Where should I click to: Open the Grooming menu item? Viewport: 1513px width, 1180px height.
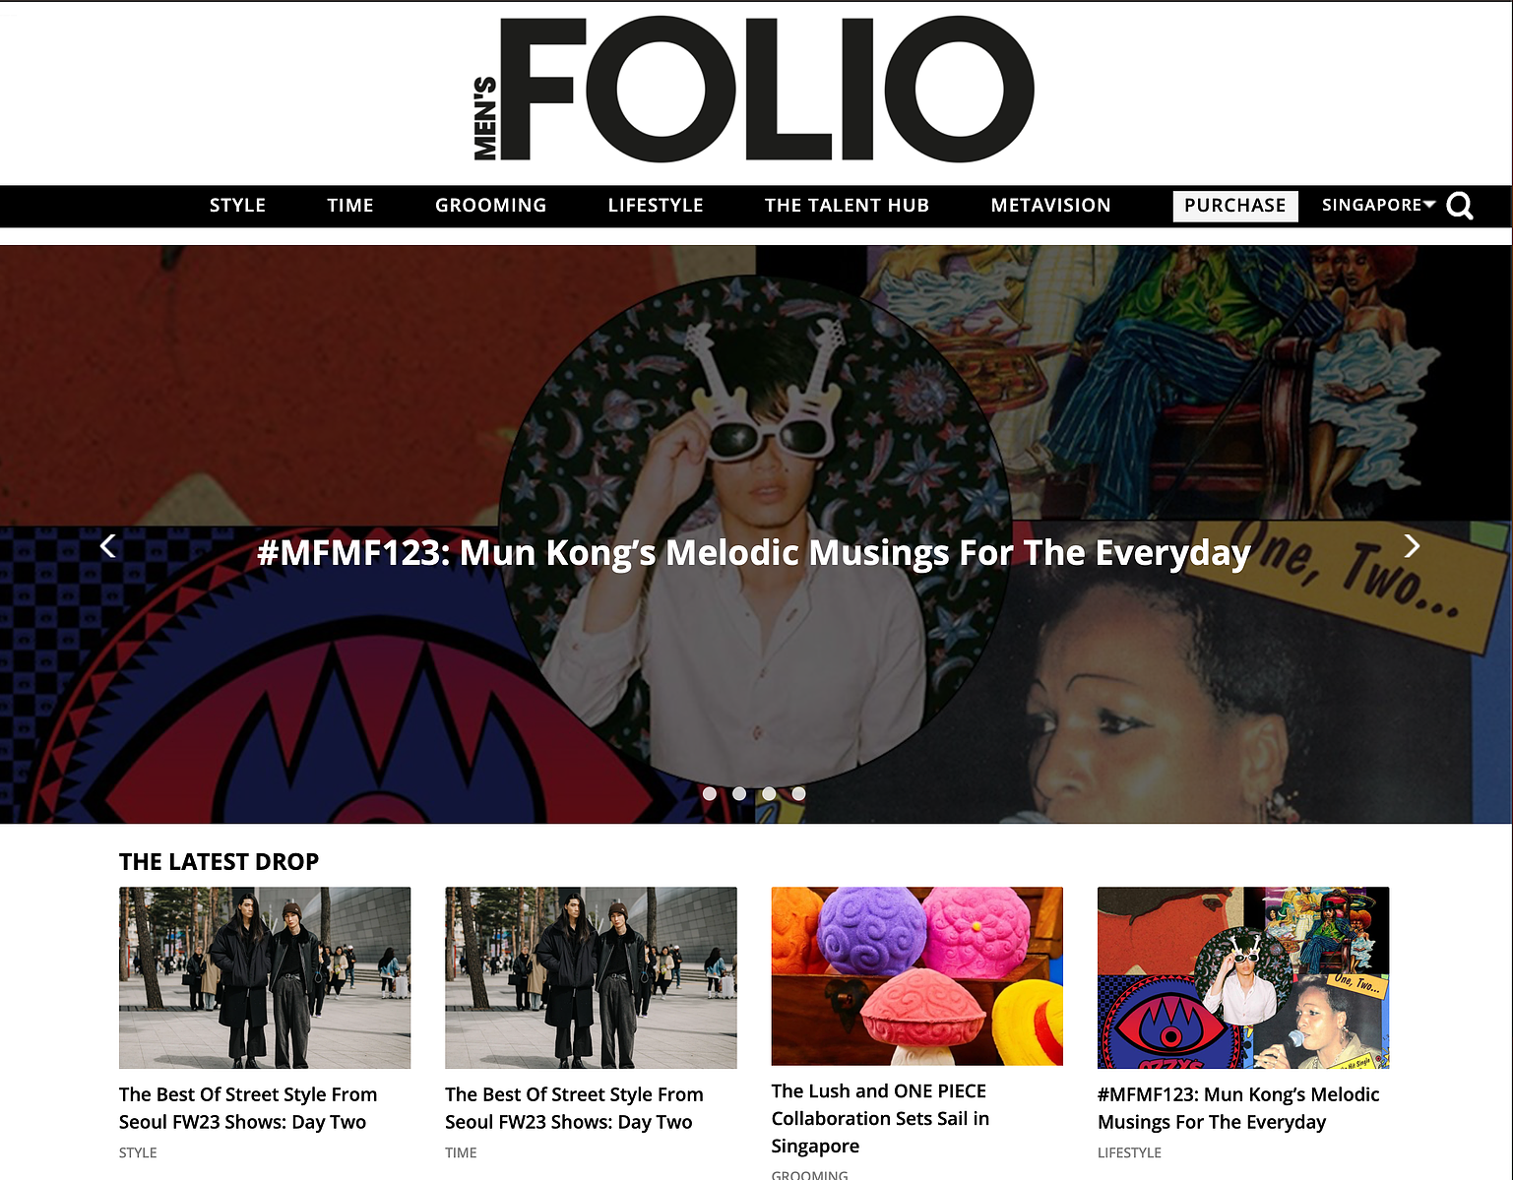[490, 205]
